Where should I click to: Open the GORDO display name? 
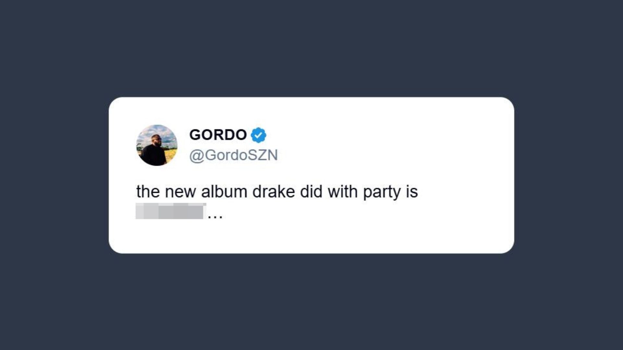click(218, 135)
